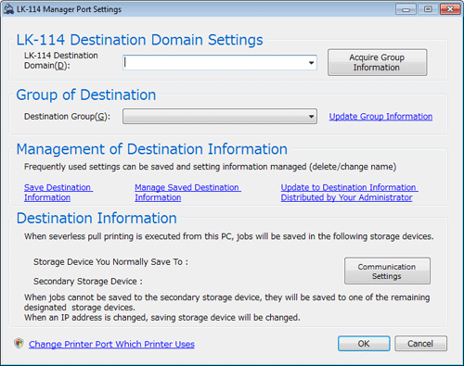Open the LK-114 Destination Domain dropdown arrow
Viewport: 464px width, 366px height.
311,63
